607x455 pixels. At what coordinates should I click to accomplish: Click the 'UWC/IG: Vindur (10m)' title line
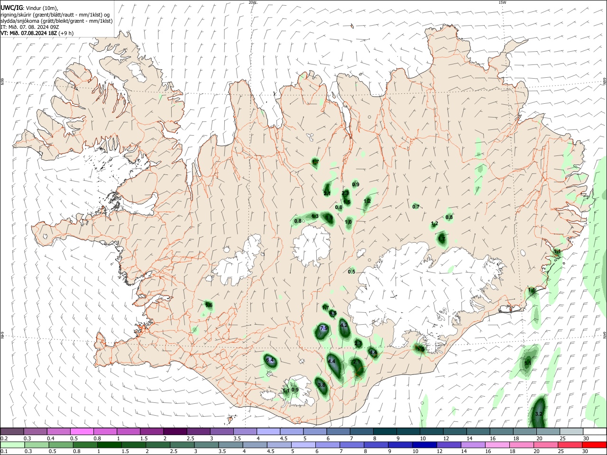29,8
